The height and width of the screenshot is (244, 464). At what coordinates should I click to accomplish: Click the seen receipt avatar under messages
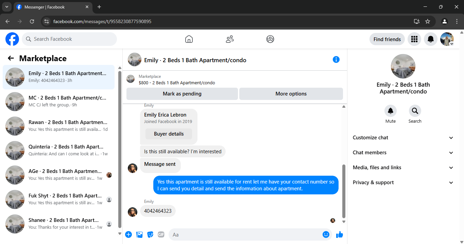[333, 221]
